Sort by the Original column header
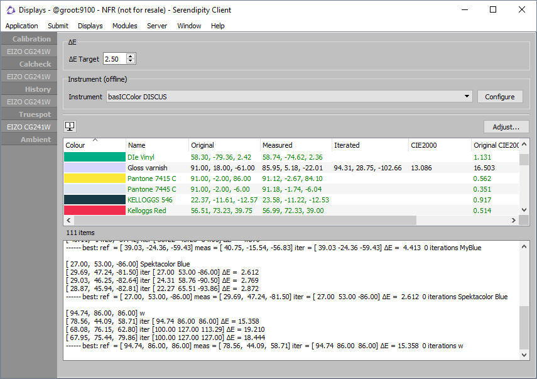The image size is (537, 379). (224, 145)
